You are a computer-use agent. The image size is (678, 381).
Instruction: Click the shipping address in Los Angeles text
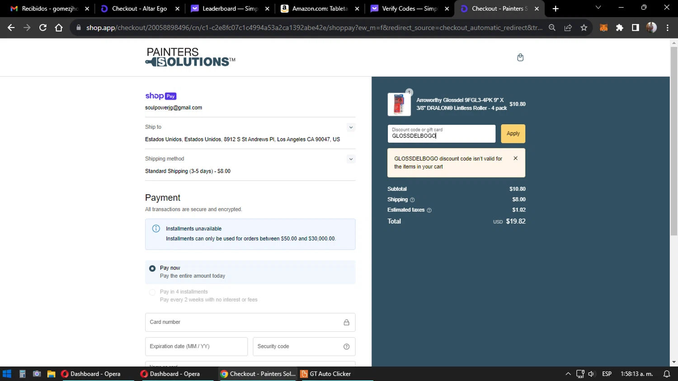(242, 139)
